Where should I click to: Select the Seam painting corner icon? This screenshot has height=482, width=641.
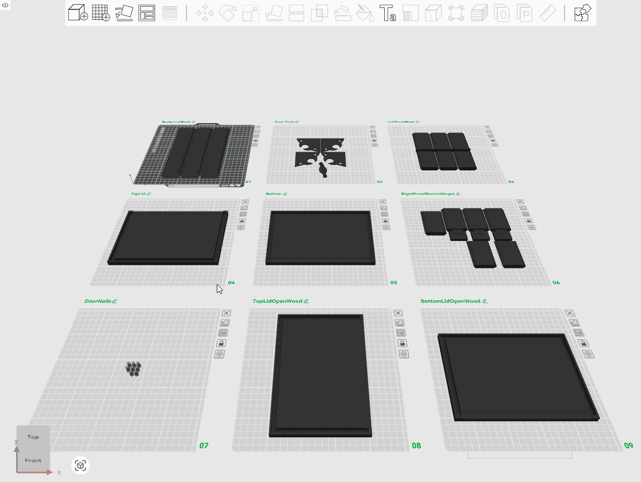point(411,13)
